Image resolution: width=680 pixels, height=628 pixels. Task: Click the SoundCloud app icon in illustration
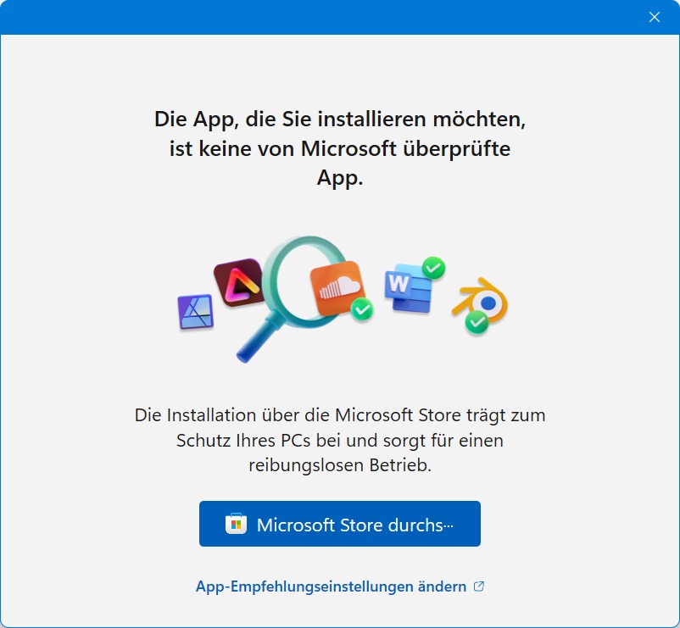point(337,286)
